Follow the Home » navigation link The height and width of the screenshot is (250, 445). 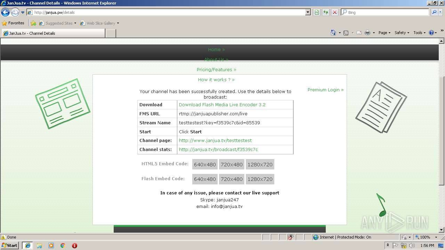click(x=216, y=50)
